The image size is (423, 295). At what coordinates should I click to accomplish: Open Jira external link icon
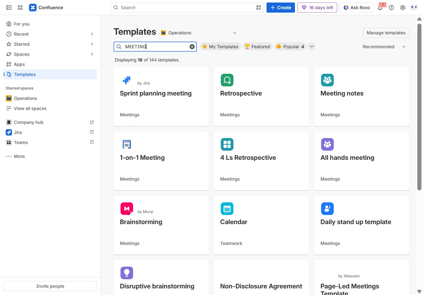pos(92,132)
